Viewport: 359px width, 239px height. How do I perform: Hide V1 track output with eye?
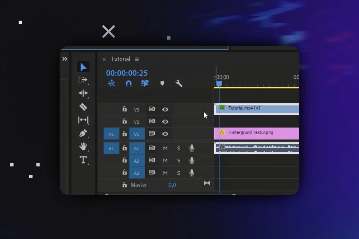point(165,134)
